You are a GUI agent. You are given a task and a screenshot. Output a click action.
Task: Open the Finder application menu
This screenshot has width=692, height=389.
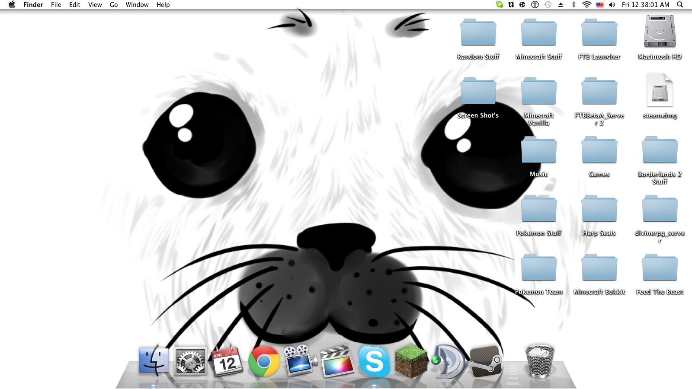pyautogui.click(x=33, y=5)
